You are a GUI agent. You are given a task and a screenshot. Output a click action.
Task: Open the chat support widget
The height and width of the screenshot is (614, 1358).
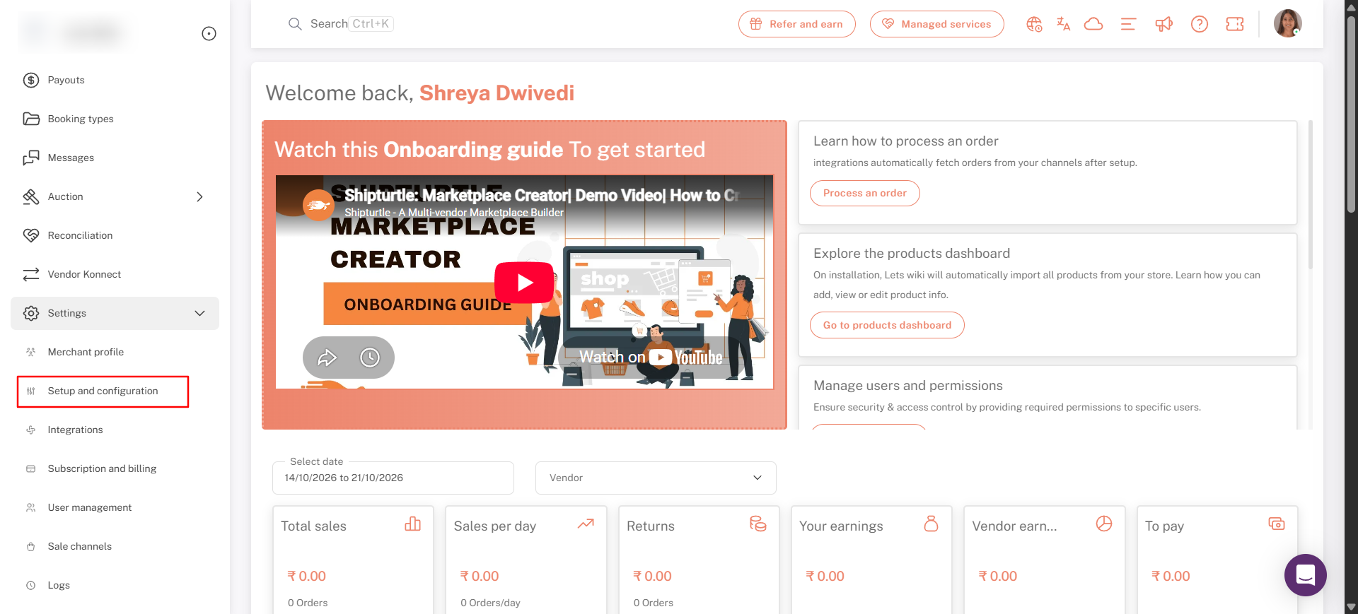click(x=1306, y=575)
